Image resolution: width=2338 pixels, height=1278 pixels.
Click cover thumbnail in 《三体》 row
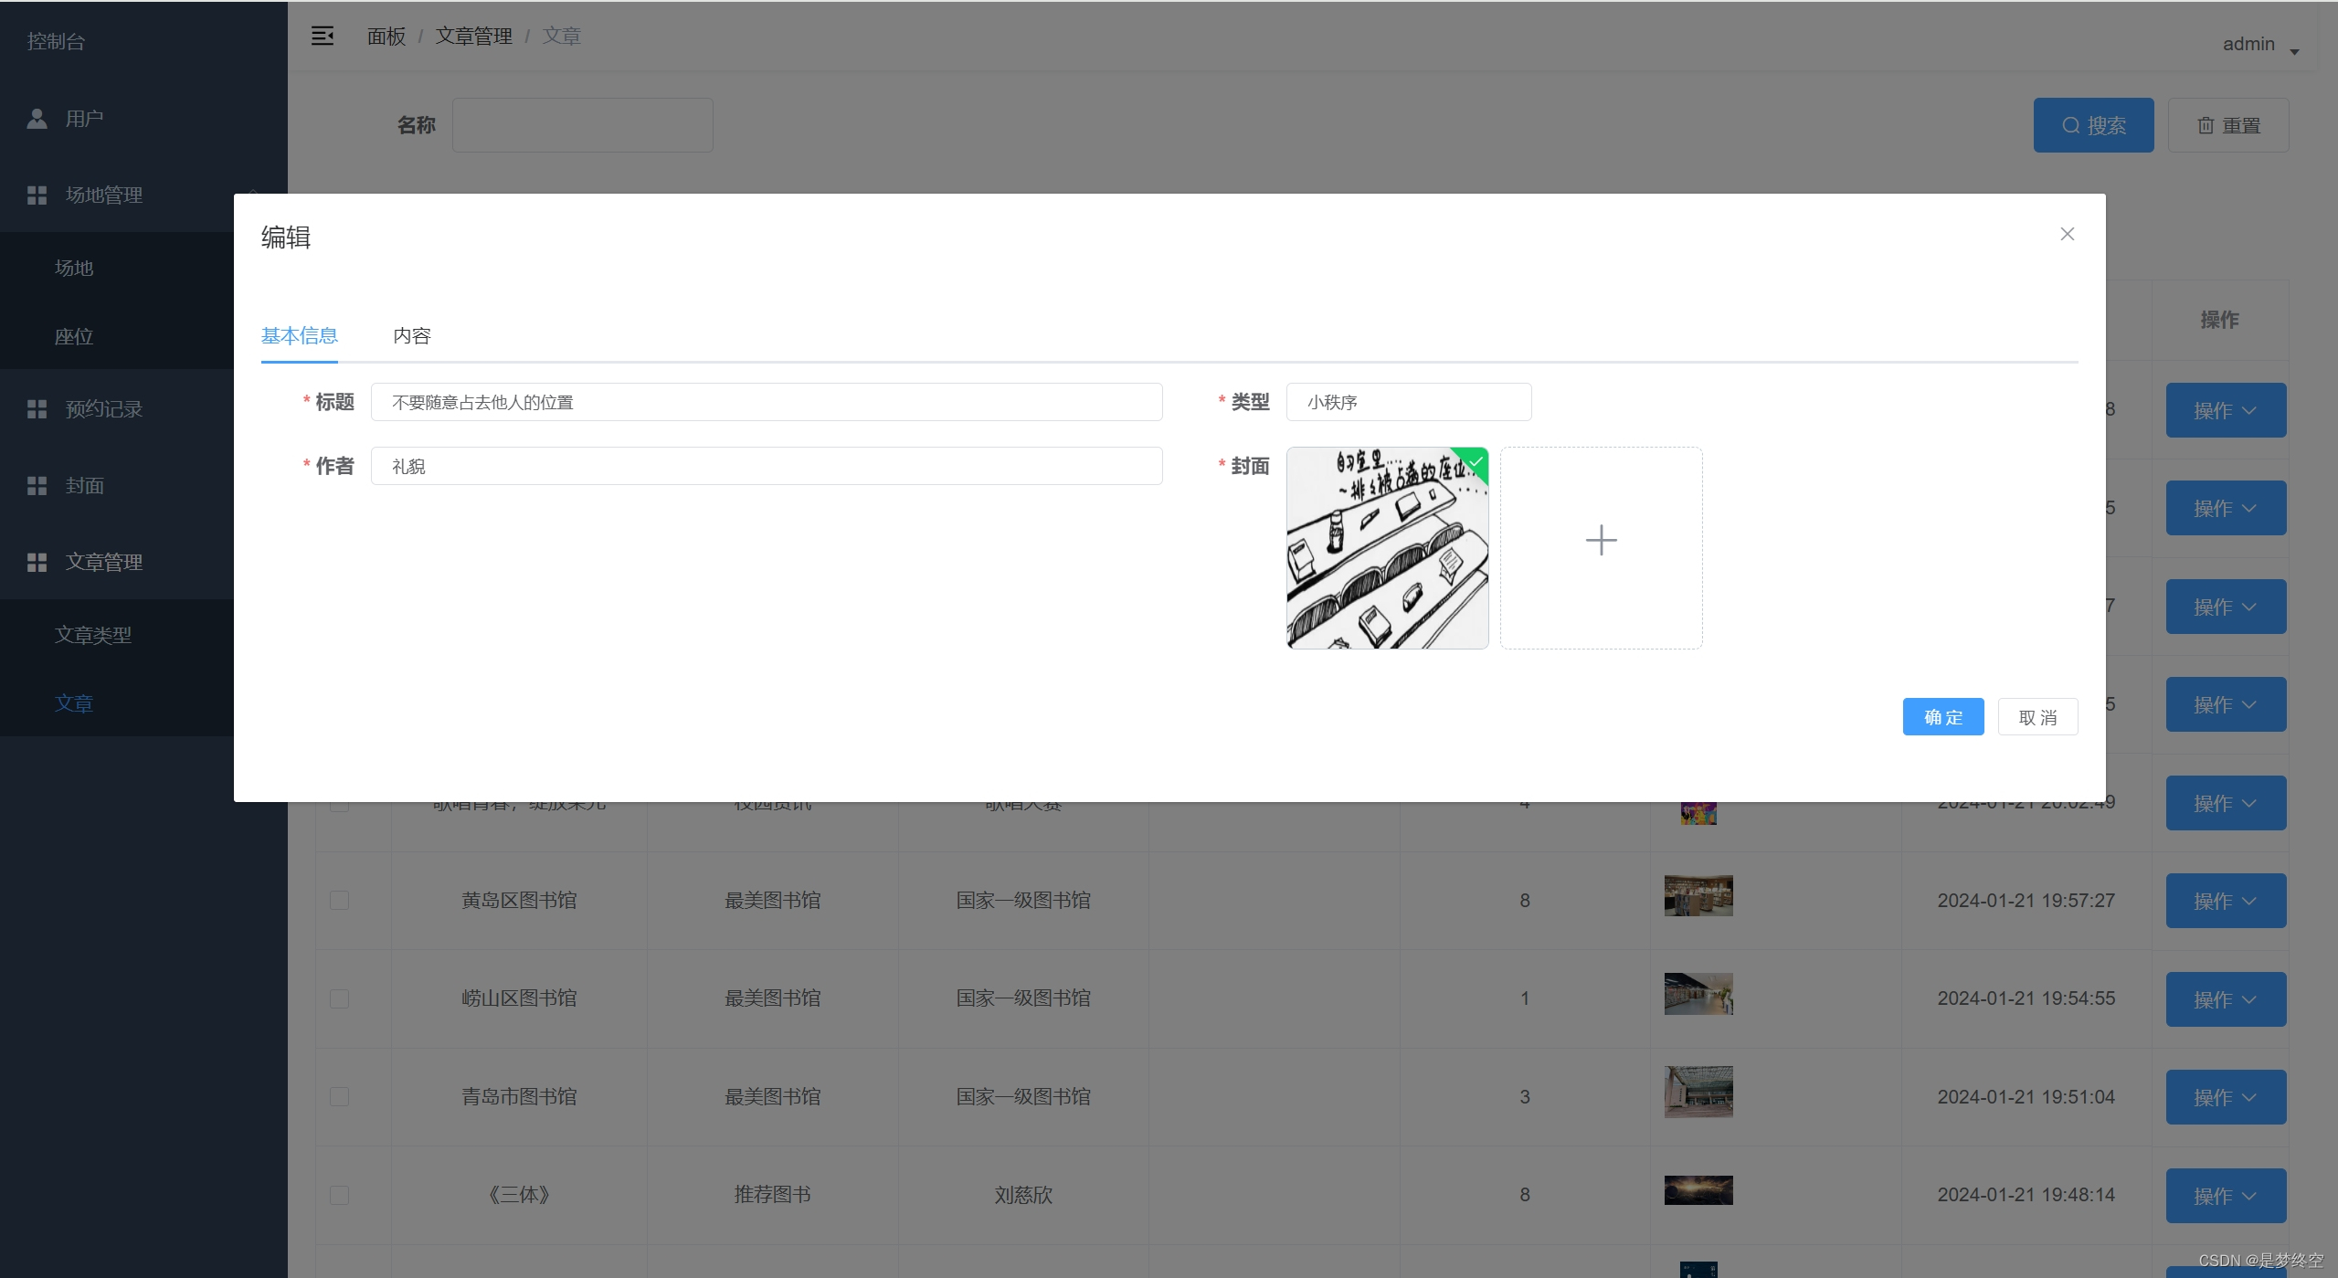1698,1190
